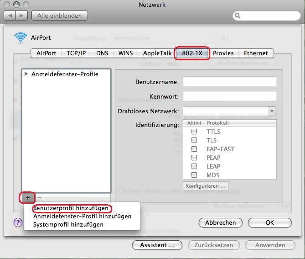The height and width of the screenshot is (259, 305).
Task: Click the Abbrechen button
Action: (221, 222)
